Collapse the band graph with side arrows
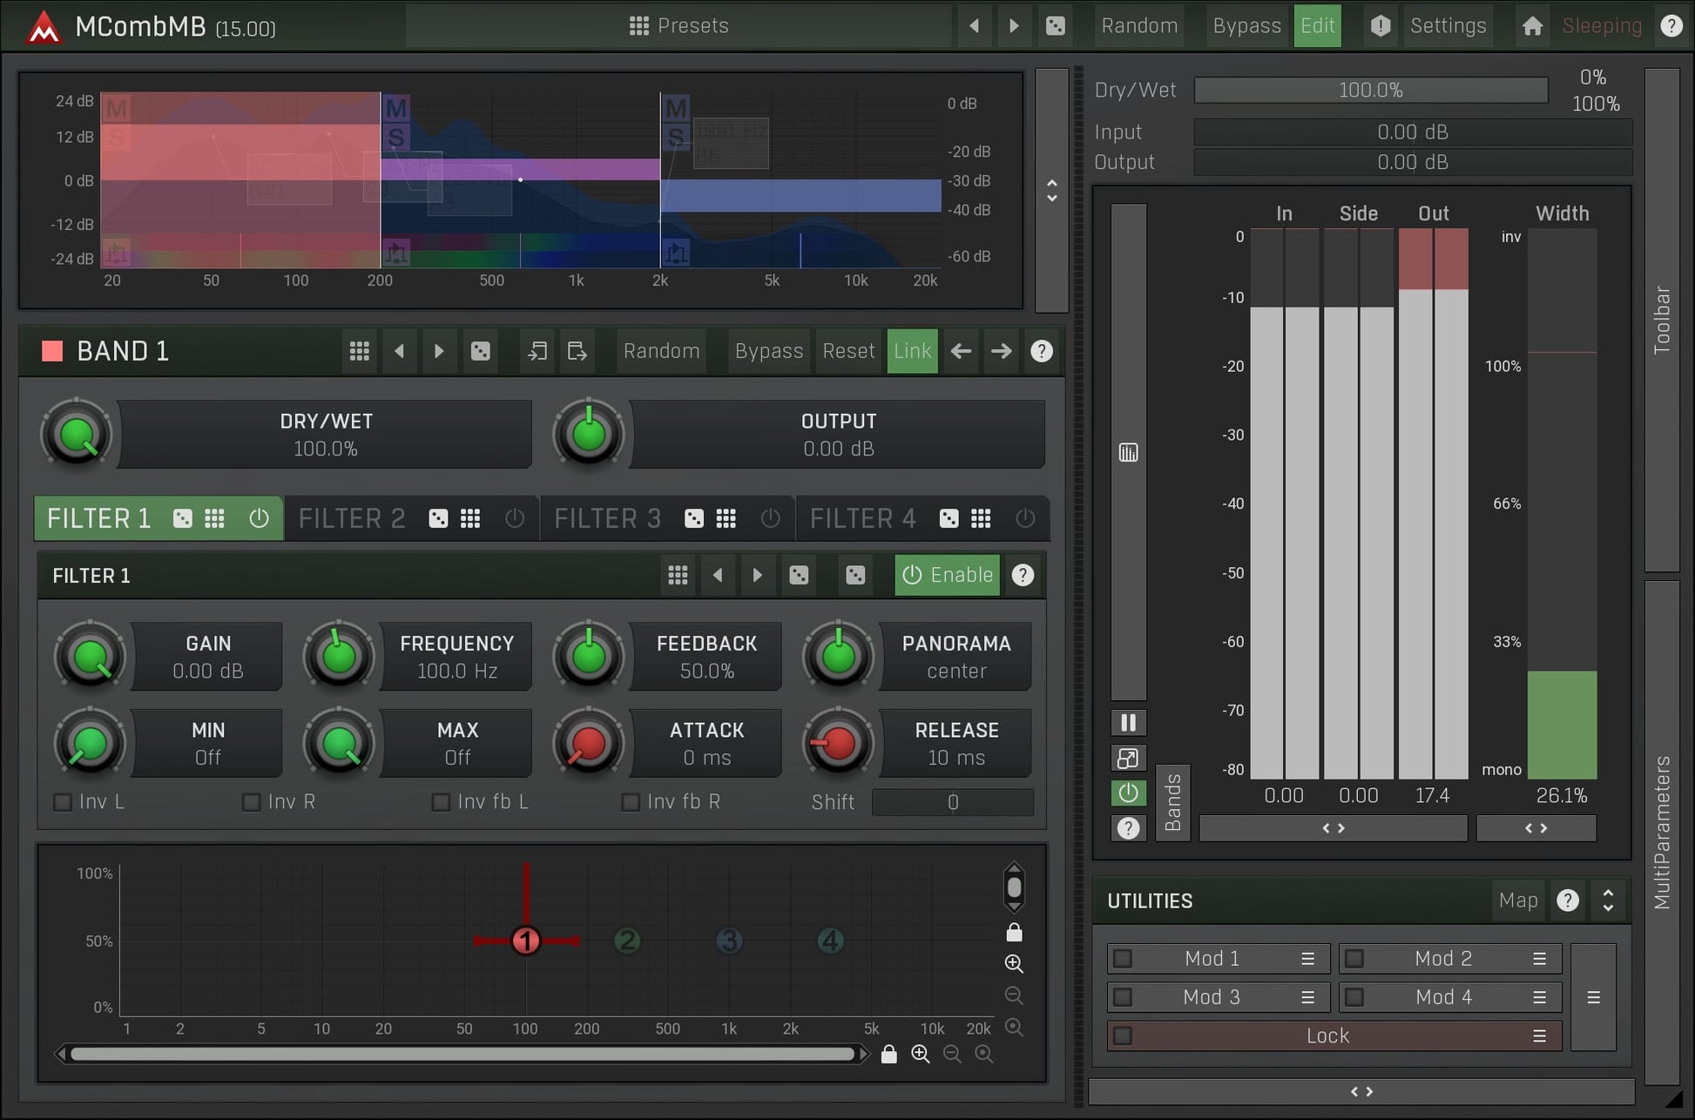Viewport: 1695px width, 1120px height. (1051, 190)
